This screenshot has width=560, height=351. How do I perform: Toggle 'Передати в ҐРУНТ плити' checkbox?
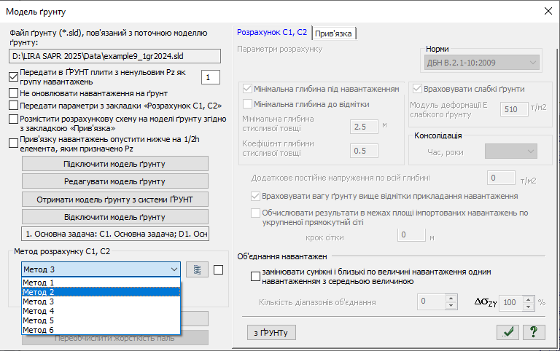pyautogui.click(x=13, y=76)
